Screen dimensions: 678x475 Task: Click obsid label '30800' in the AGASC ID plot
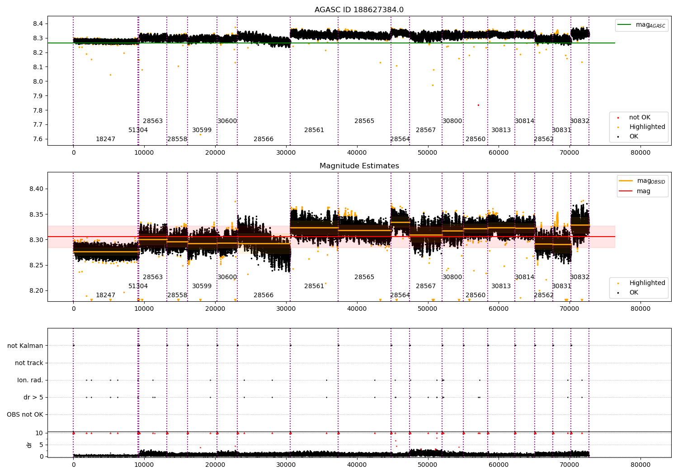(452, 121)
